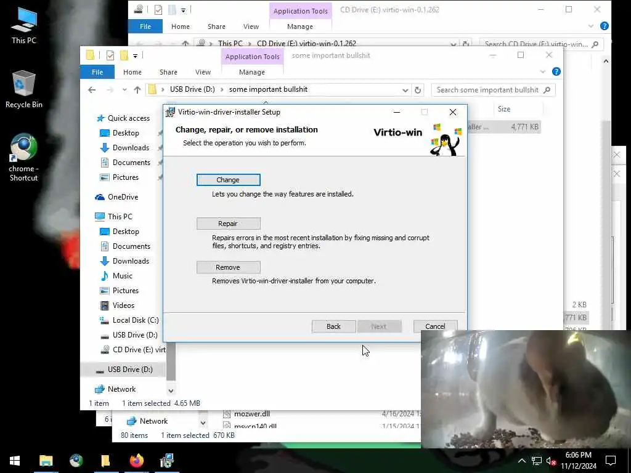Viewport: 631px width, 473px height.
Task: Open View tab in CD Drive window
Action: (251, 26)
